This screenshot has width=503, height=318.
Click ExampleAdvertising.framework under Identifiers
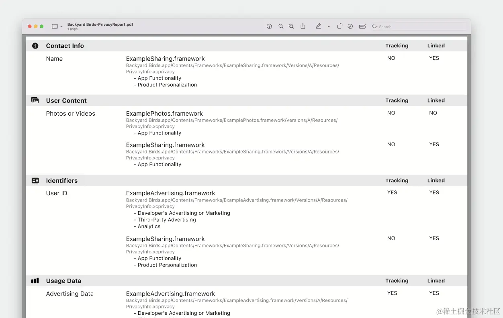click(x=170, y=193)
